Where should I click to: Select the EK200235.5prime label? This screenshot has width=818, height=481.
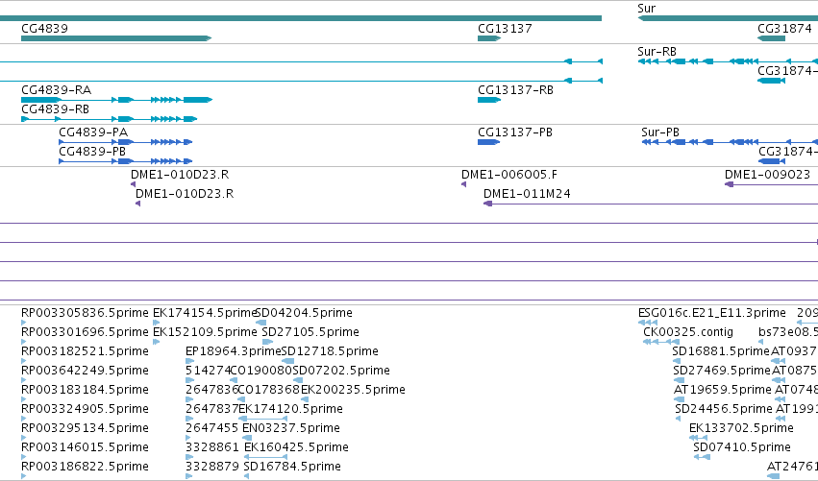coord(353,390)
